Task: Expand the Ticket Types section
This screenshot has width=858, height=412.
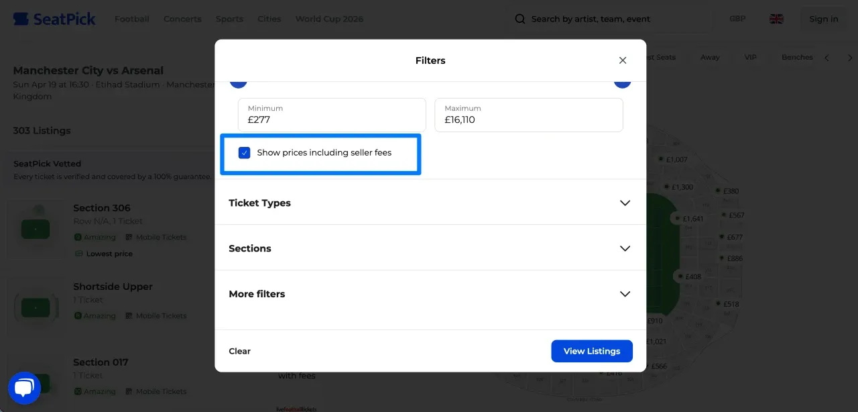Action: click(x=430, y=203)
